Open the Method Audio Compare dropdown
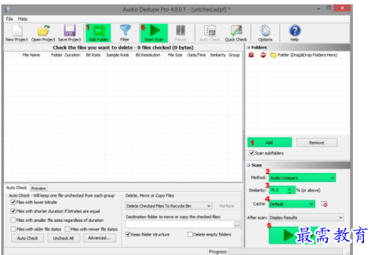Viewport: 373px width, 255px height. [x=302, y=177]
